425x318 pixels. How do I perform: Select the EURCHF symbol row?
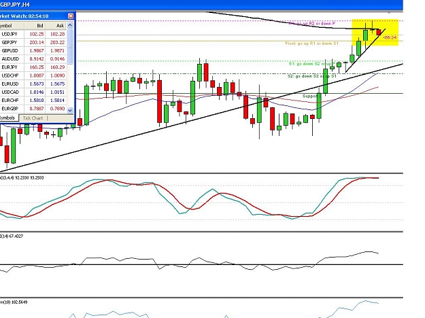[33, 101]
